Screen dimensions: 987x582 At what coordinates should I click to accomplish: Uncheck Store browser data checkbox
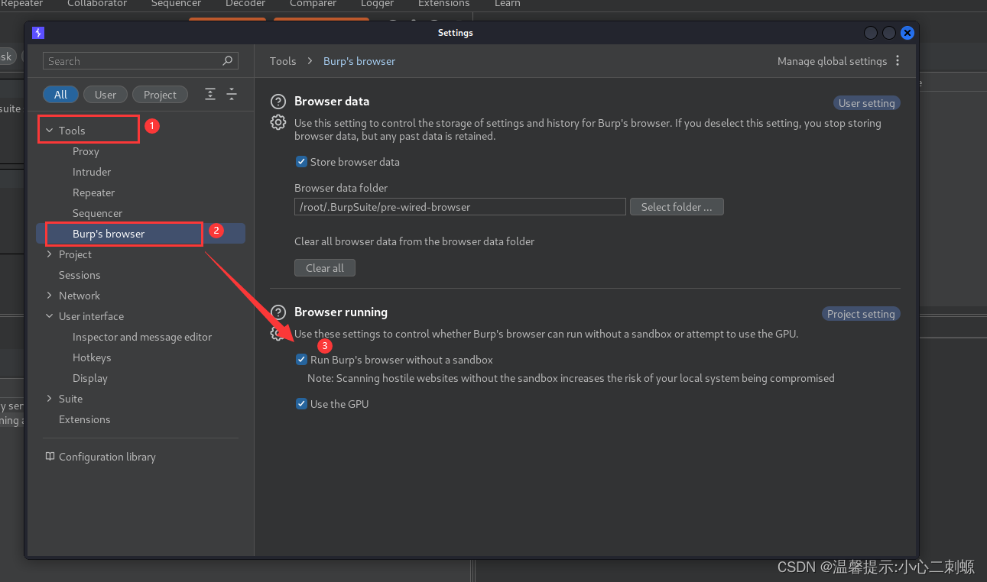pos(301,162)
